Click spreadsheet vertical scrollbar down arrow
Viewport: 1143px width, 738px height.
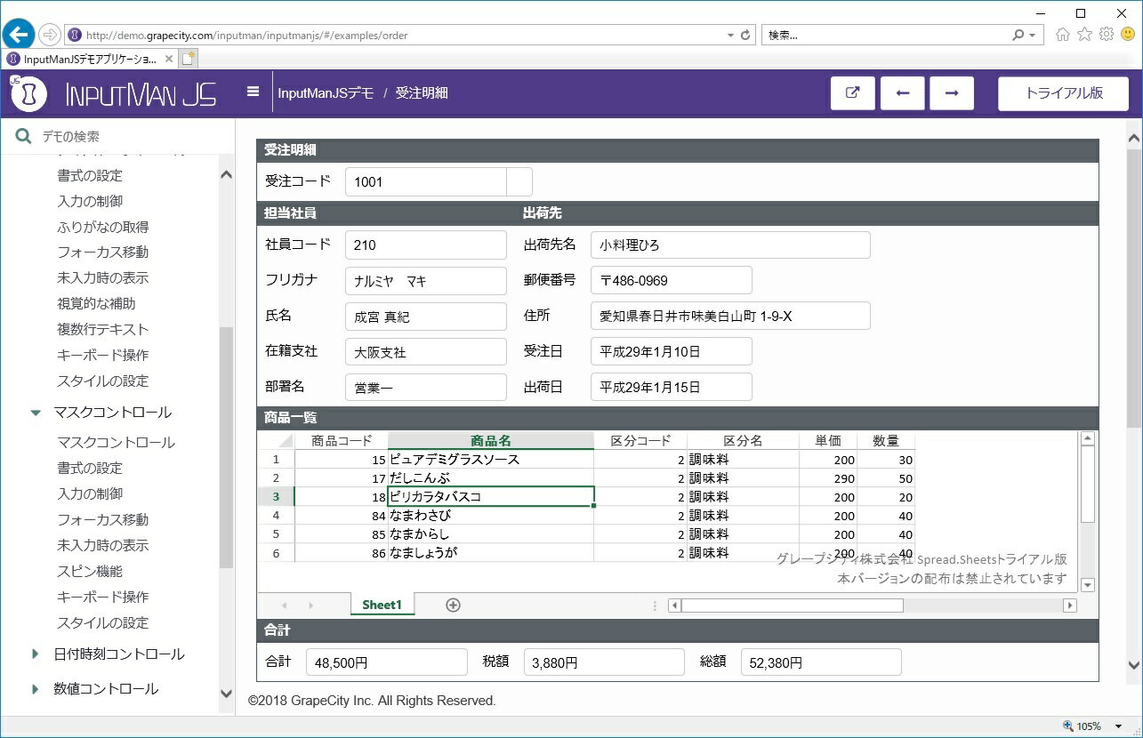[1088, 585]
